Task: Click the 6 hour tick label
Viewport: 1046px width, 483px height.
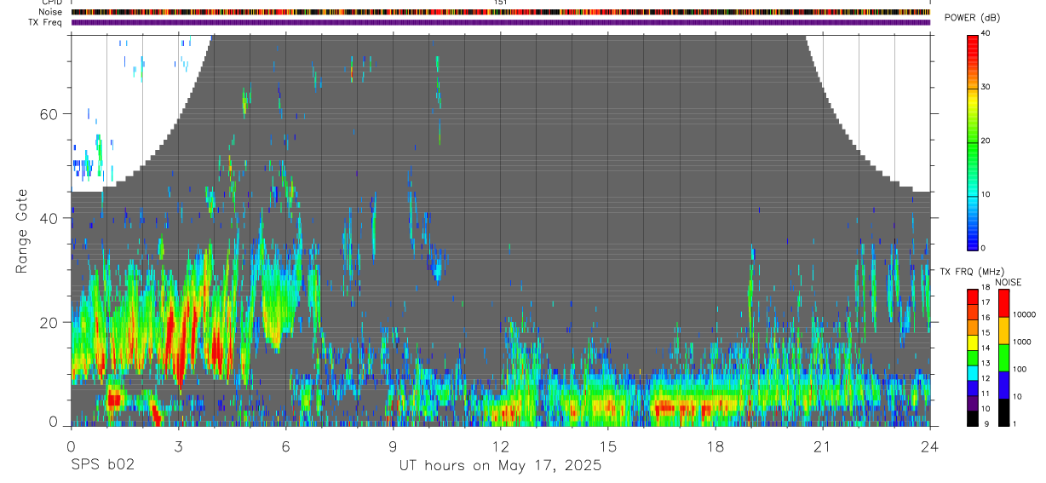Action: pyautogui.click(x=286, y=446)
